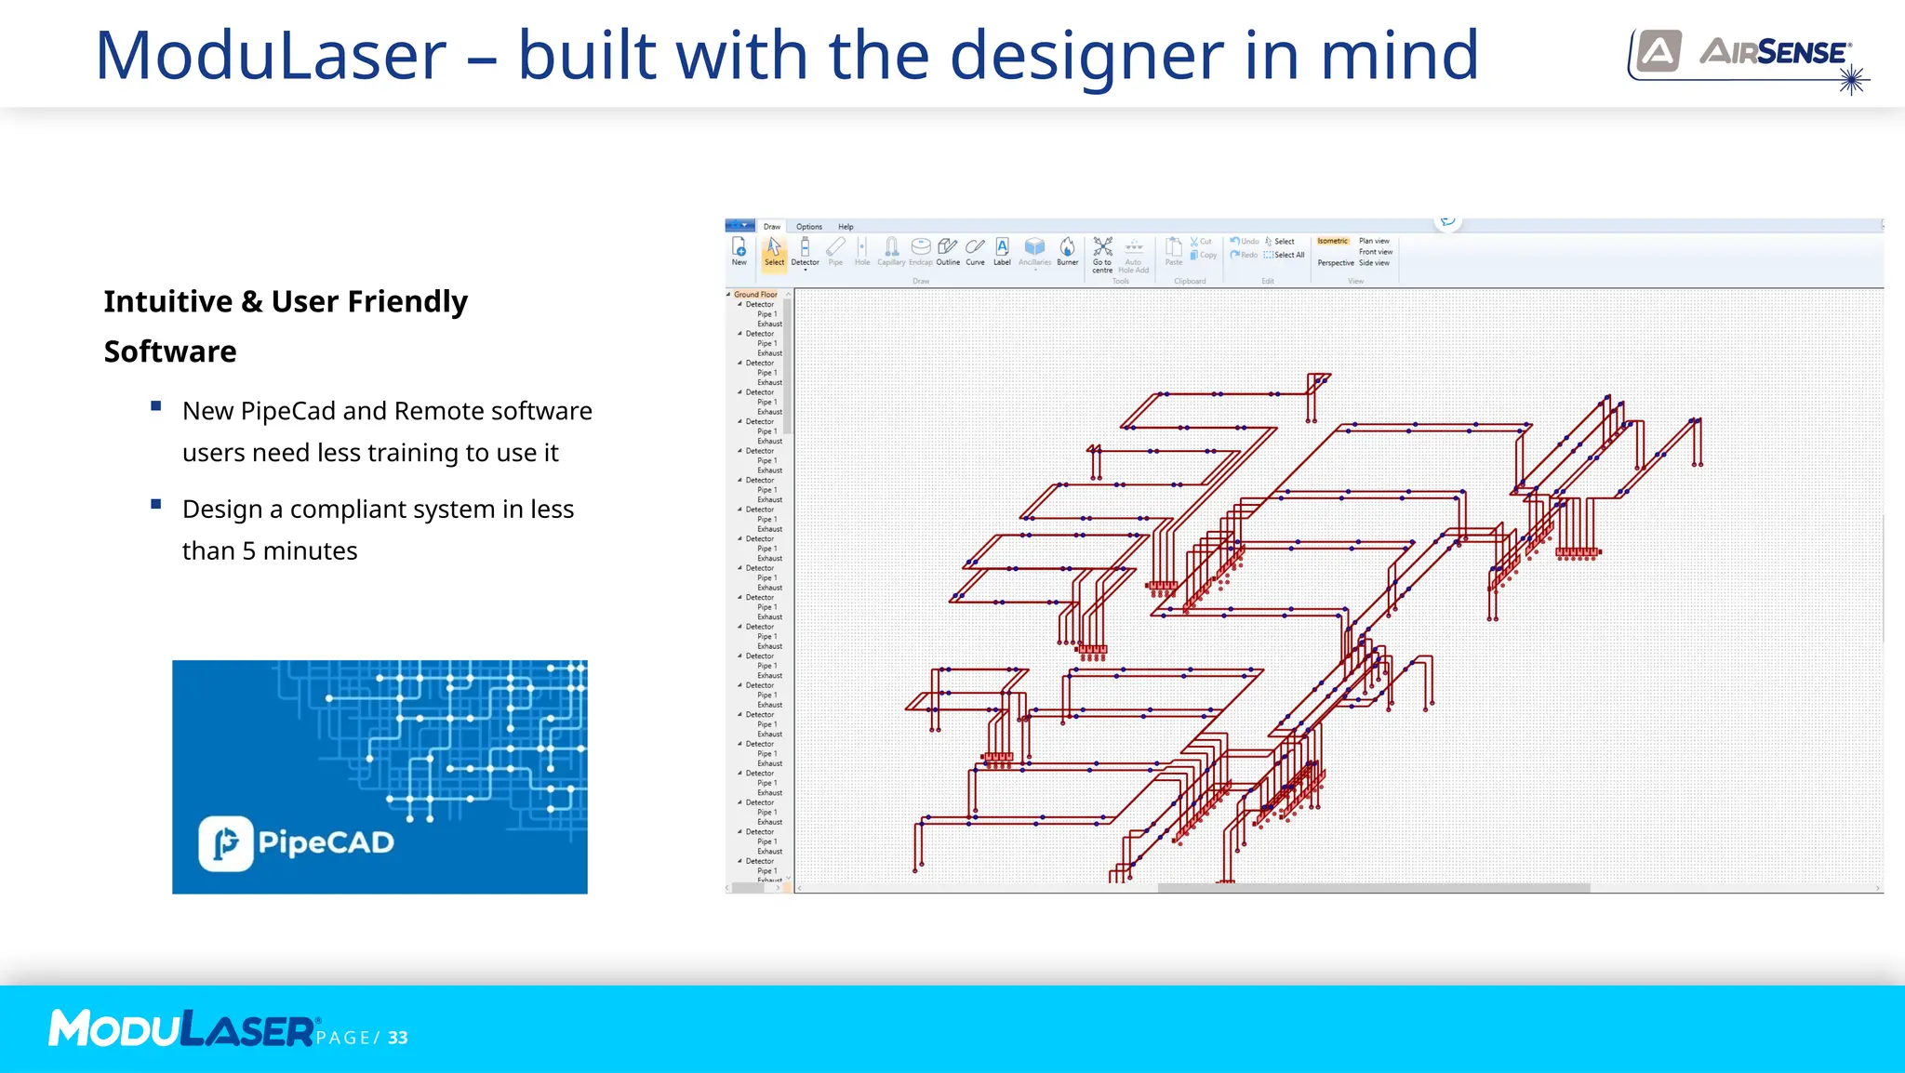Click the red pipe network drawing canvas
This screenshot has width=1905, height=1073.
(x=1338, y=586)
